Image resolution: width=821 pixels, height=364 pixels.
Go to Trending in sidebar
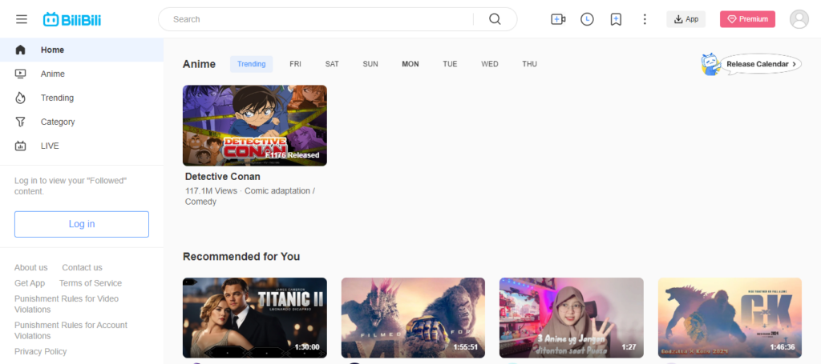pos(57,98)
